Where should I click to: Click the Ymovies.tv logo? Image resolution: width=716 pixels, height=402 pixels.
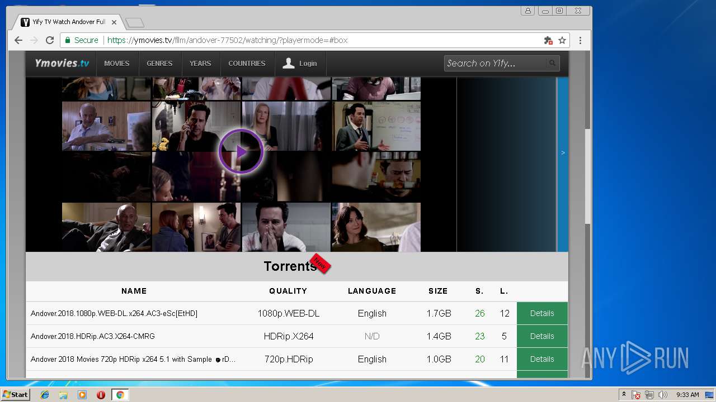(62, 63)
